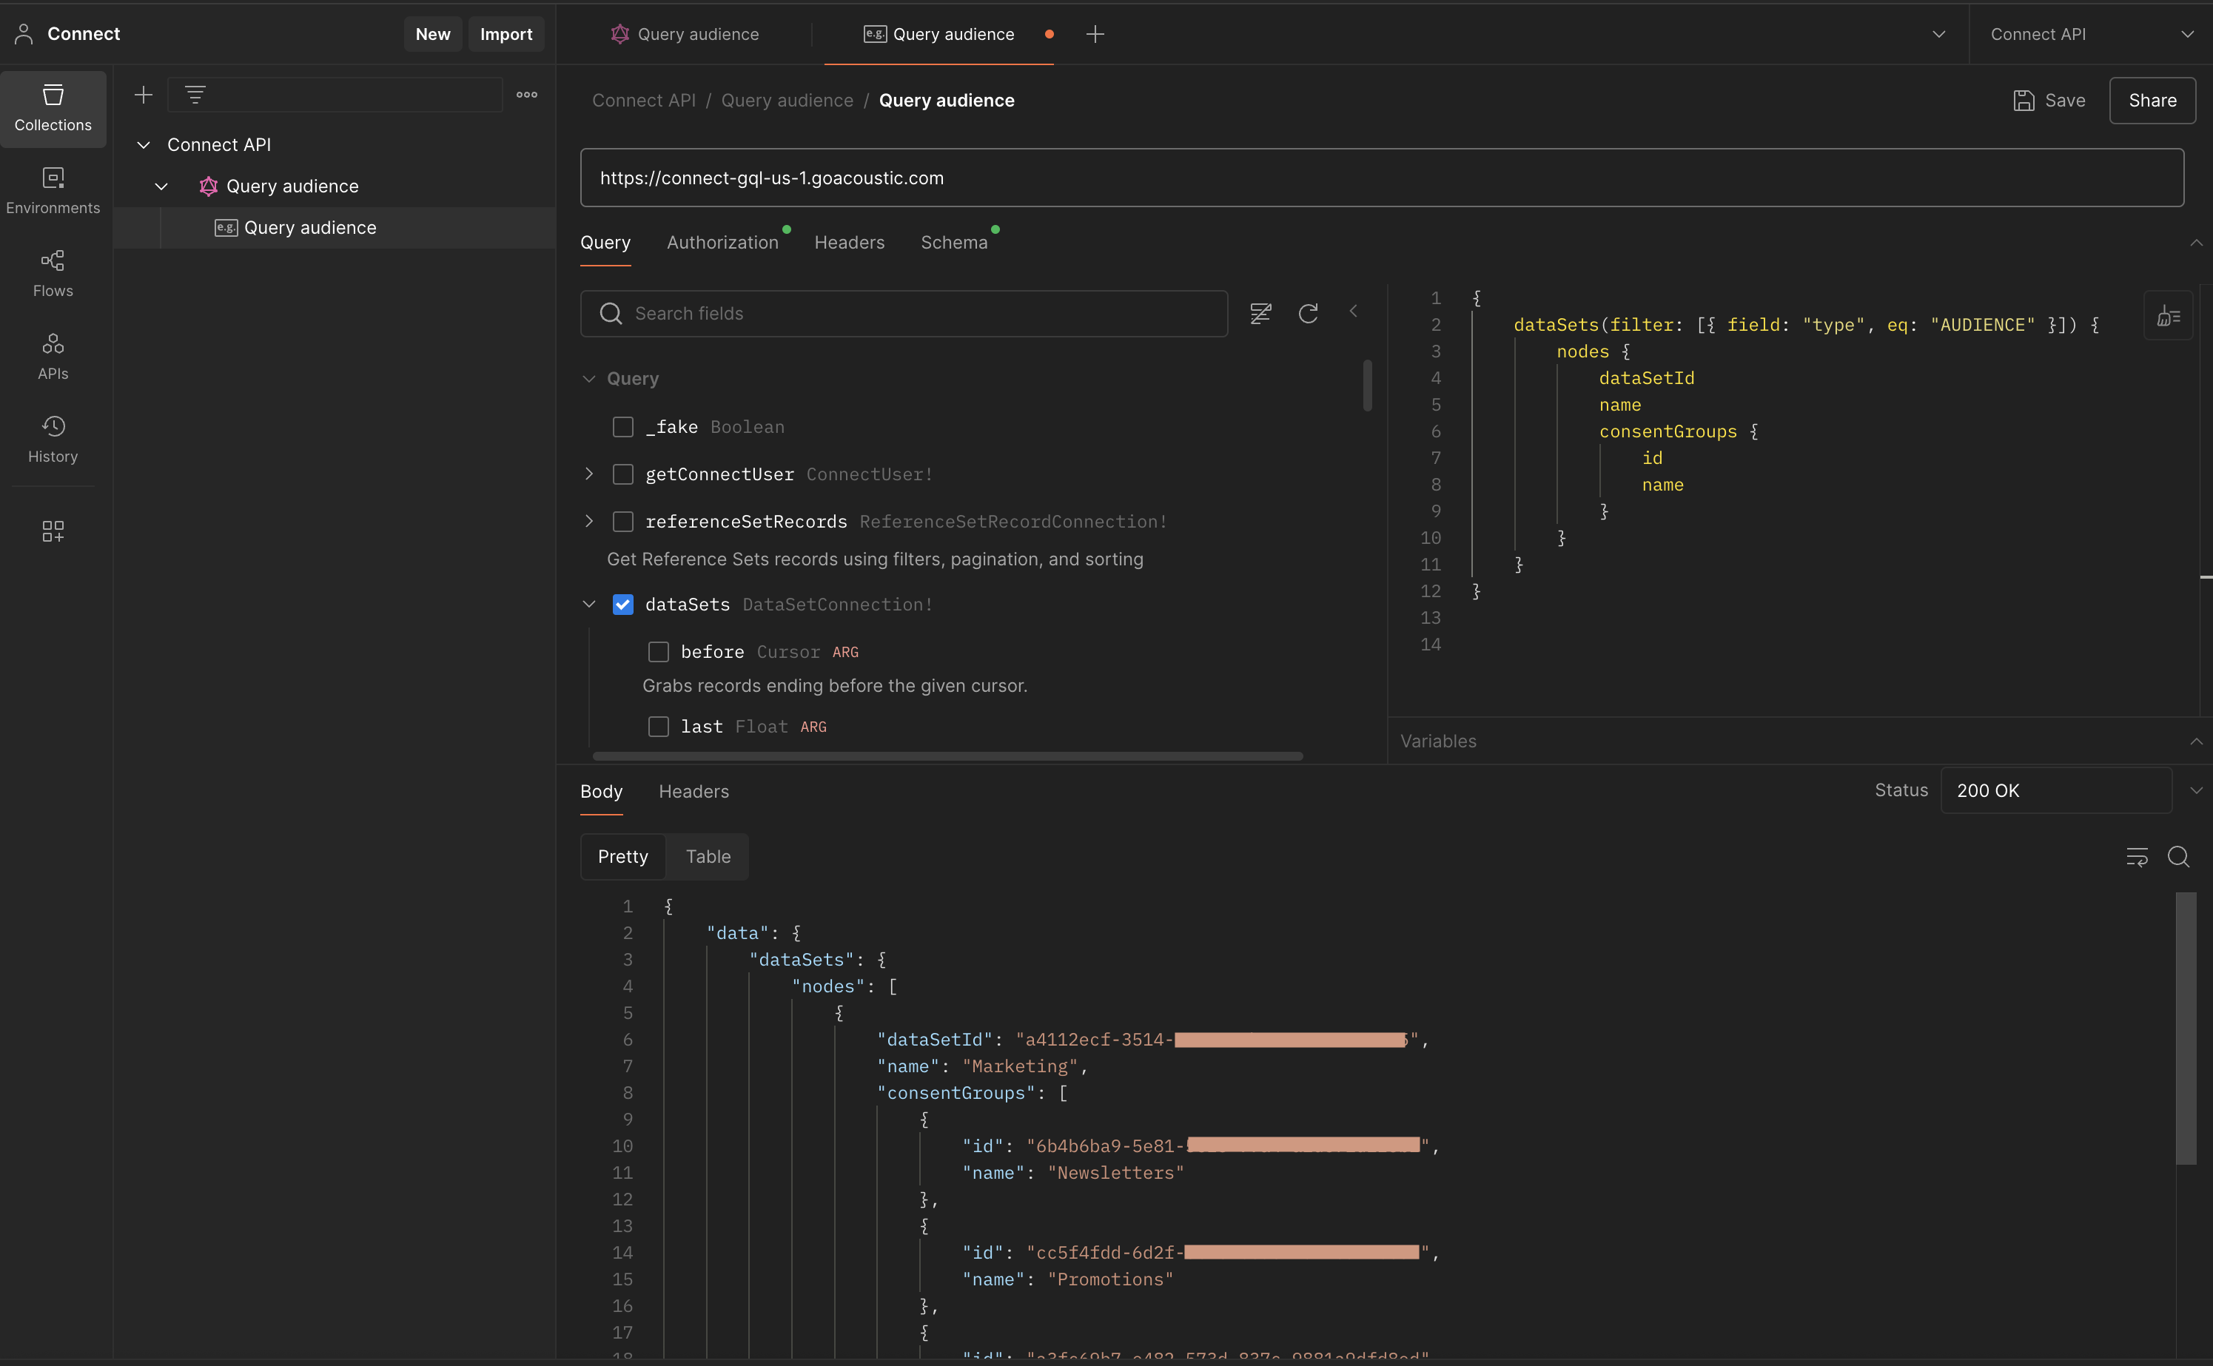The height and width of the screenshot is (1366, 2213).
Task: Check the last Float argument
Action: click(659, 727)
